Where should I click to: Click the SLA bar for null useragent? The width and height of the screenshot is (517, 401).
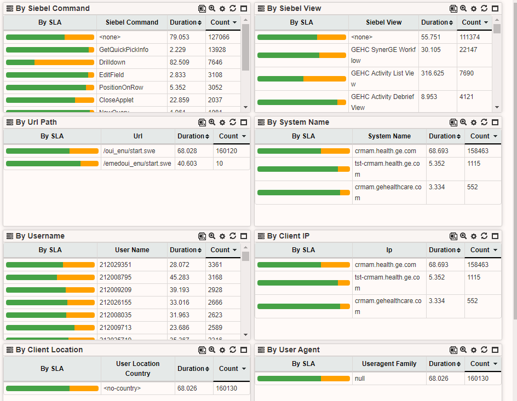click(303, 379)
